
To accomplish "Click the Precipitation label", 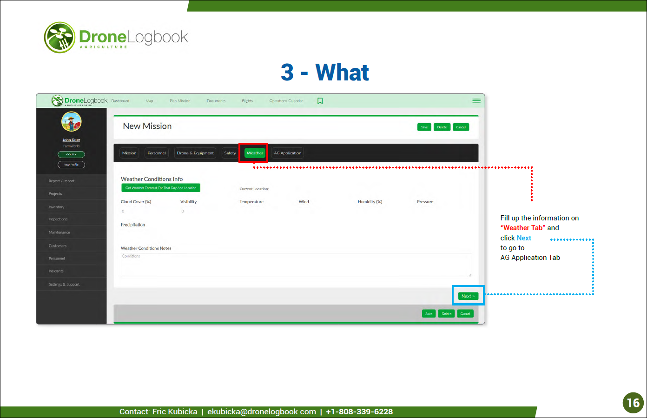I will pyautogui.click(x=133, y=225).
